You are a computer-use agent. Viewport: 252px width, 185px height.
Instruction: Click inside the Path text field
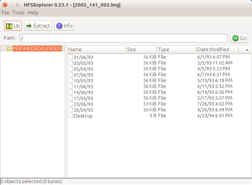124,38
